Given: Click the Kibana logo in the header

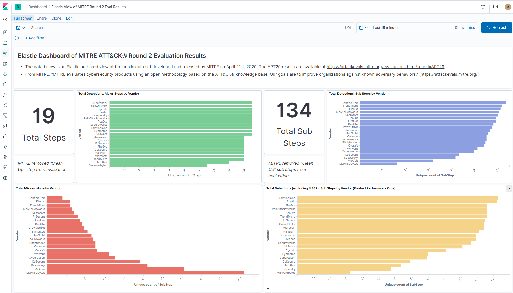Looking at the screenshot, I should pyautogui.click(x=5, y=7).
